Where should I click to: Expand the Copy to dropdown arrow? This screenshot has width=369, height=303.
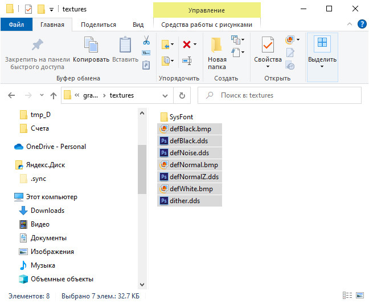173,61
